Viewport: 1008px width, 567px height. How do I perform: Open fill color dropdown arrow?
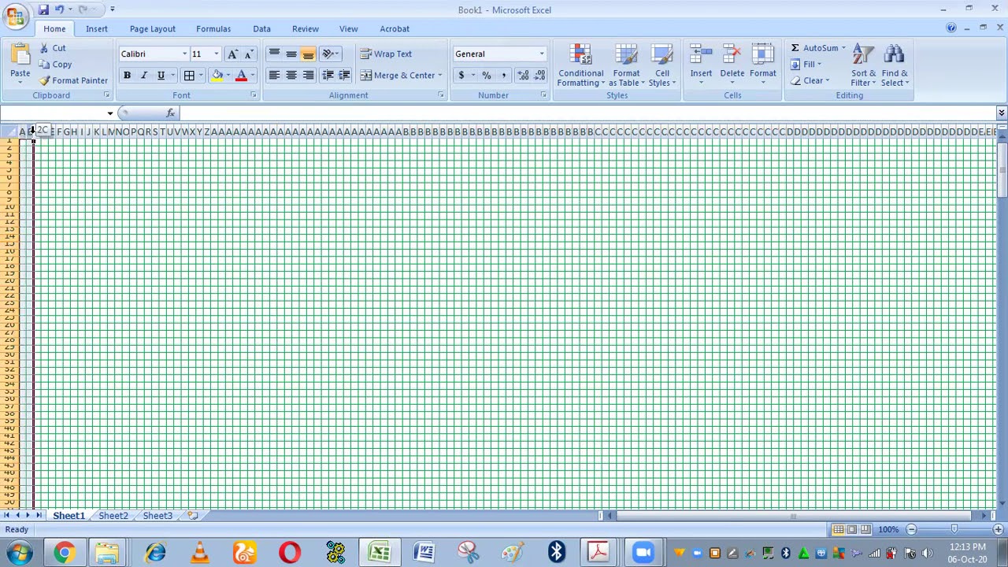pos(228,76)
